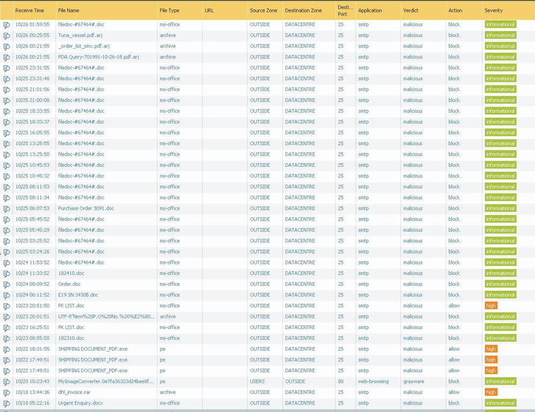Click the PDA Query-701991-10-26-18.pdf.arj file name

pos(98,57)
